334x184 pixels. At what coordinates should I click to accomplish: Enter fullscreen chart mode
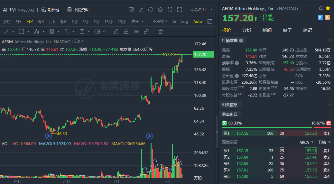170,10
